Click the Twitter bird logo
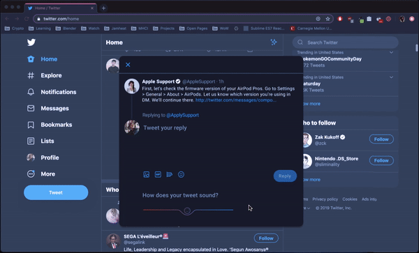419x253 pixels. tap(31, 42)
